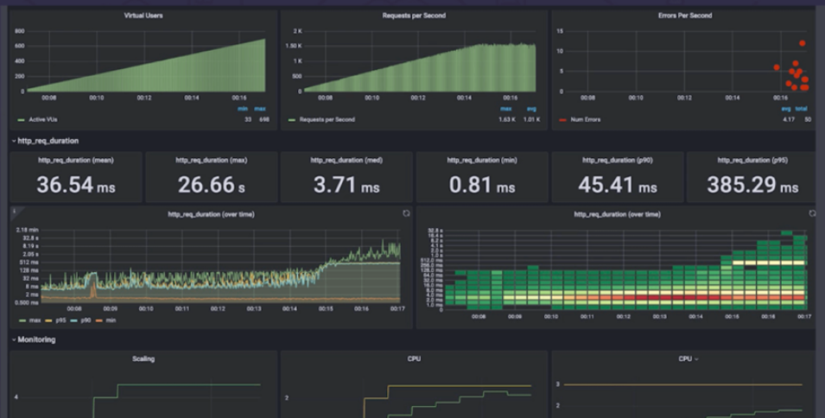Toggle p95 series in duration legend
Image resolution: width=825 pixels, height=418 pixels.
pyautogui.click(x=60, y=320)
